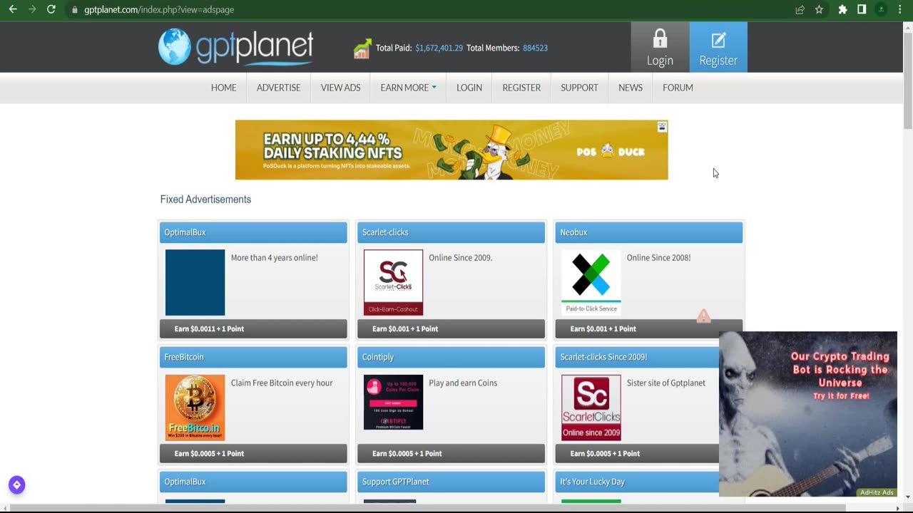The image size is (913, 513).
Task: Click the address bar lock icon
Action: point(74,10)
